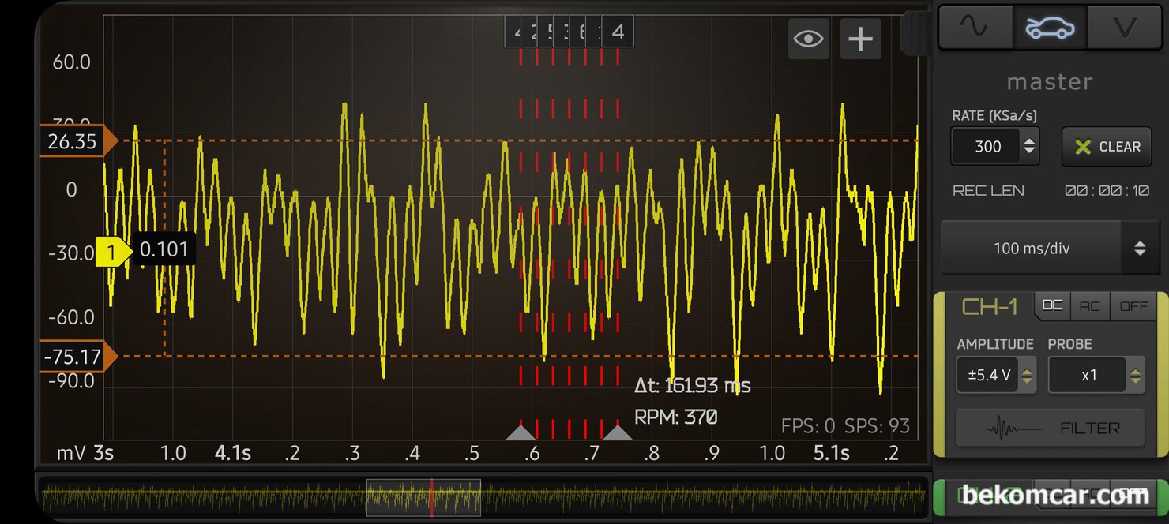
Task: Select the master label
Action: pyautogui.click(x=1050, y=82)
